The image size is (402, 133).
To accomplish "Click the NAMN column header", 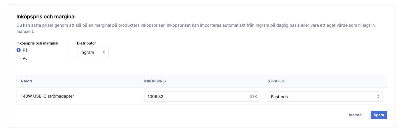I will [26, 81].
